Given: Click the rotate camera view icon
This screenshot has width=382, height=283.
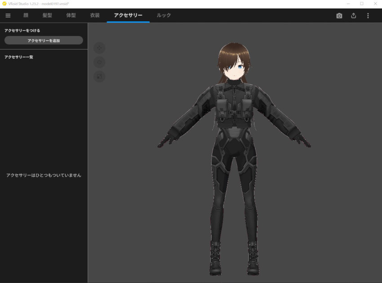Looking at the screenshot, I should 99,62.
